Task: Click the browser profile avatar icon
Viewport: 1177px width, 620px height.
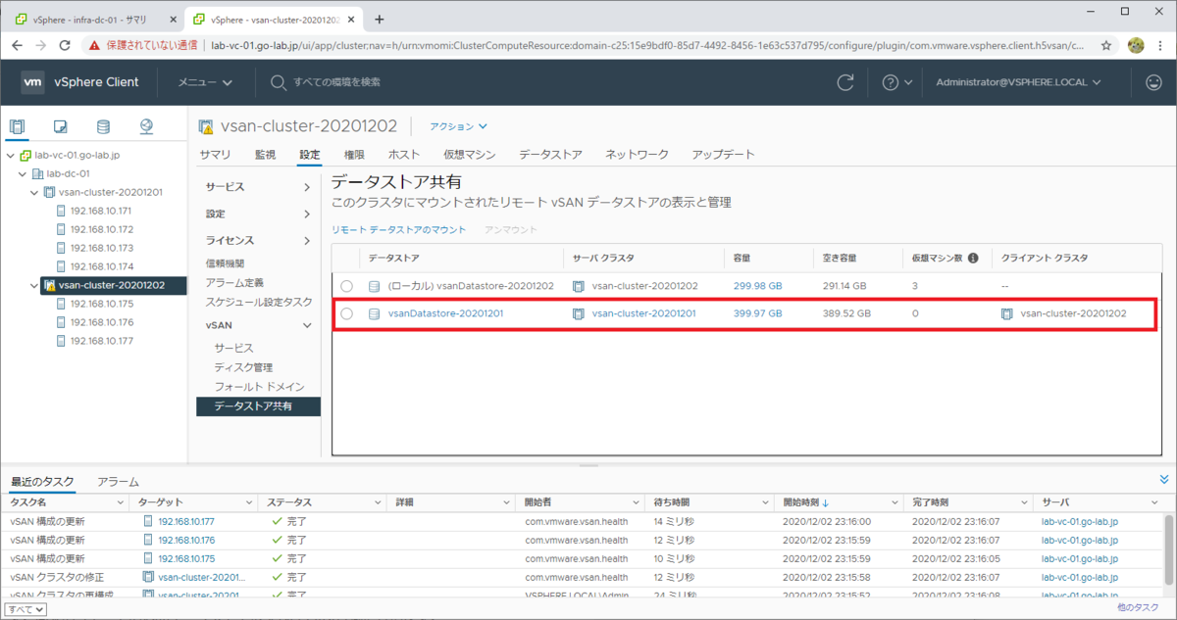Action: [1137, 45]
